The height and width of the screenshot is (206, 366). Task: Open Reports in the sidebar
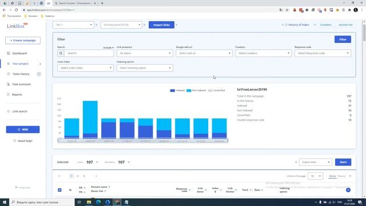coord(17,94)
